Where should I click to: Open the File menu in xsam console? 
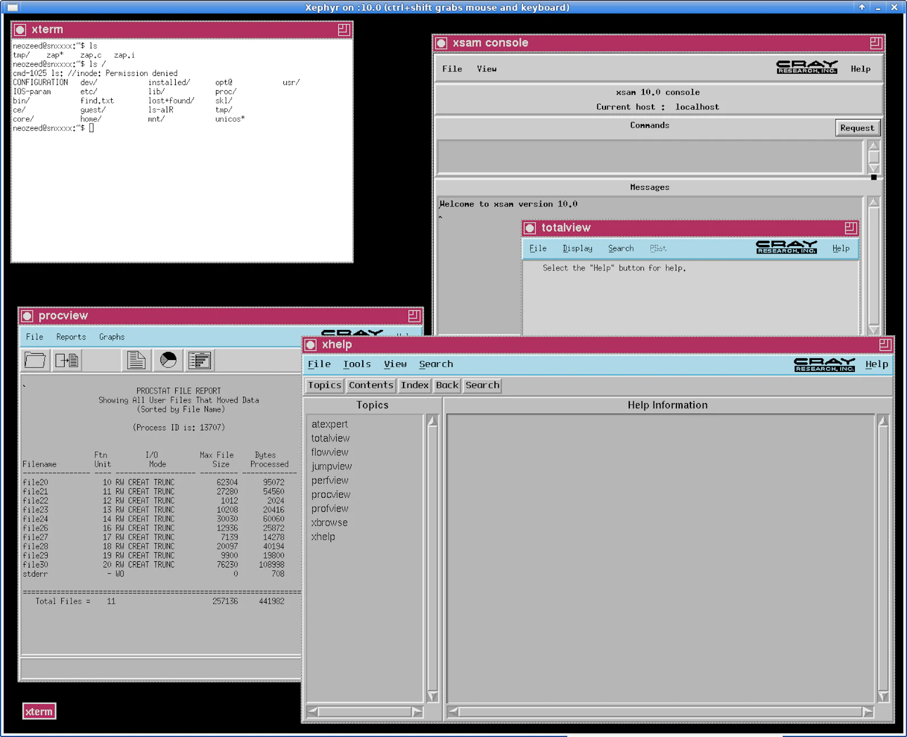tap(452, 69)
